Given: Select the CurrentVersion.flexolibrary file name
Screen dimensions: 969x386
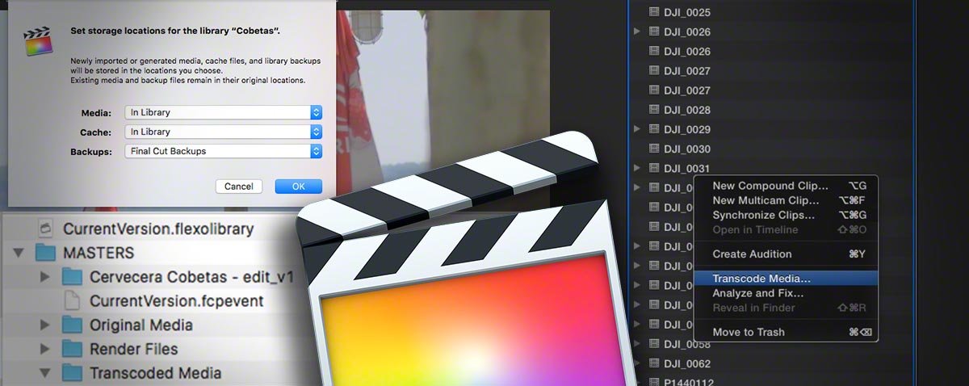Looking at the screenshot, I should pos(158,229).
